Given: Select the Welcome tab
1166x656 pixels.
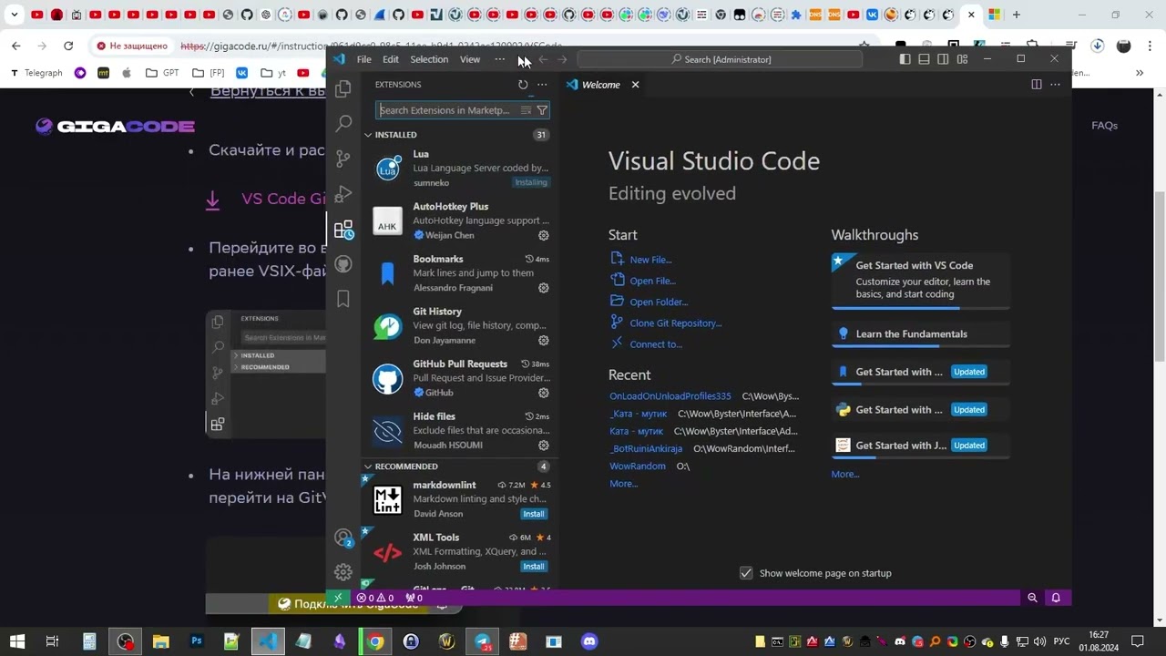Looking at the screenshot, I should click(x=600, y=85).
